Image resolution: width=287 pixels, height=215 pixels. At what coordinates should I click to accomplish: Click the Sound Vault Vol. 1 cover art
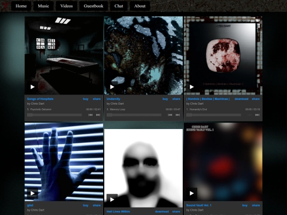223,162
